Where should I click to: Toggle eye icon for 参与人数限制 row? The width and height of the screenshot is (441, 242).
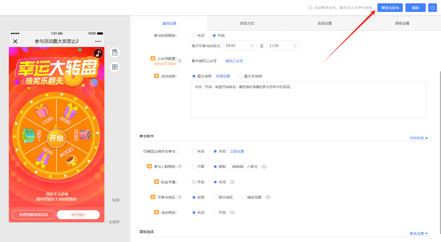click(264, 167)
